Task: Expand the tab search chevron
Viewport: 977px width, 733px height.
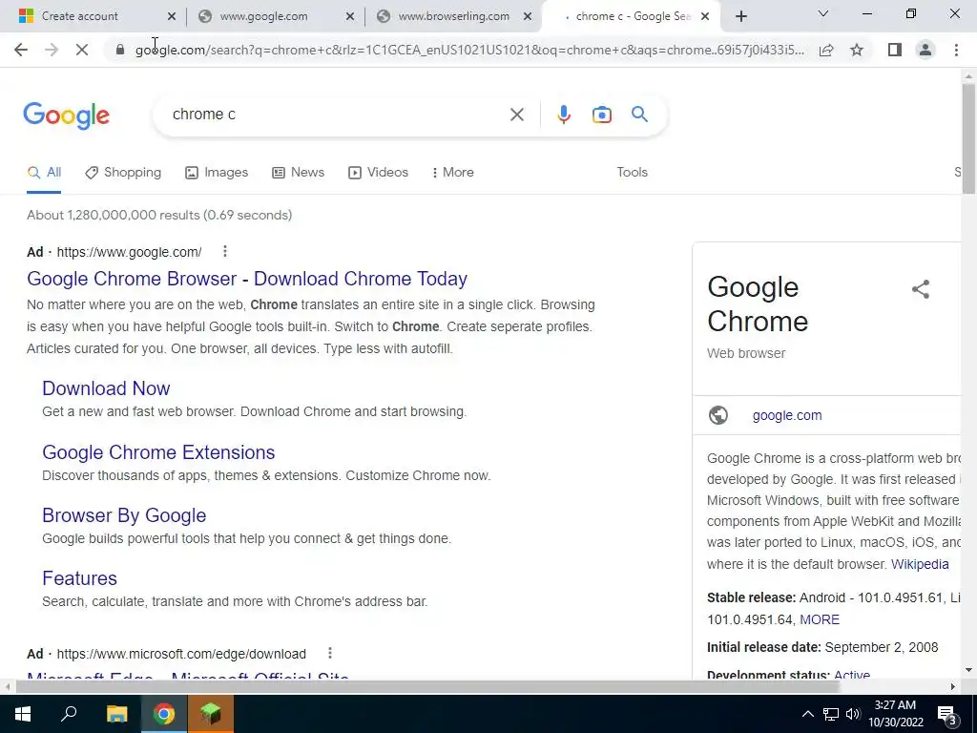Action: coord(823,13)
